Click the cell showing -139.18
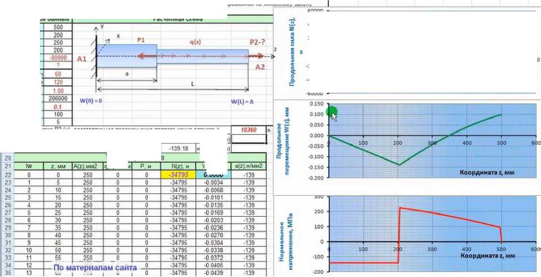This screenshot has width=541, height=277. click(x=178, y=149)
